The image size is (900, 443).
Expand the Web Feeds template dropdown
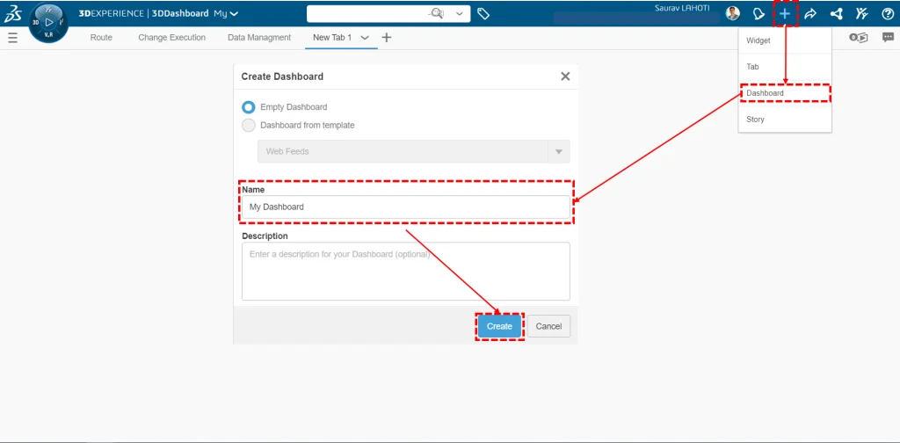click(x=557, y=151)
